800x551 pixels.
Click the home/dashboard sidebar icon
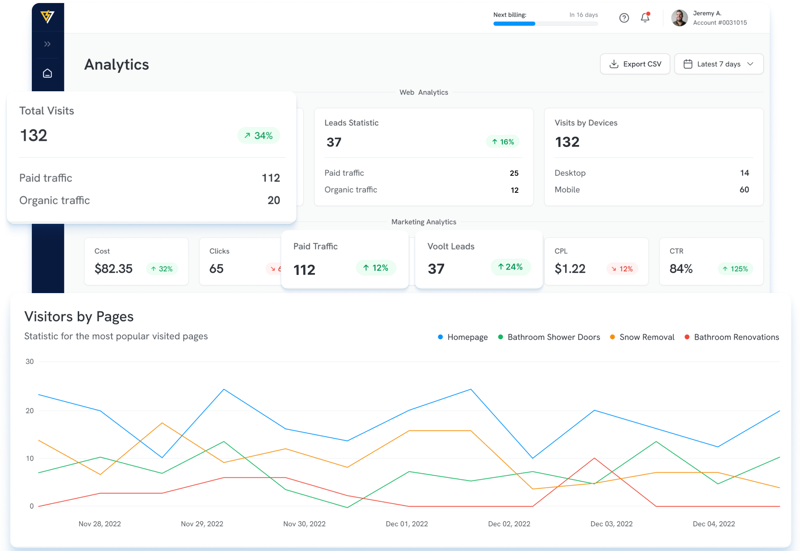pos(47,73)
